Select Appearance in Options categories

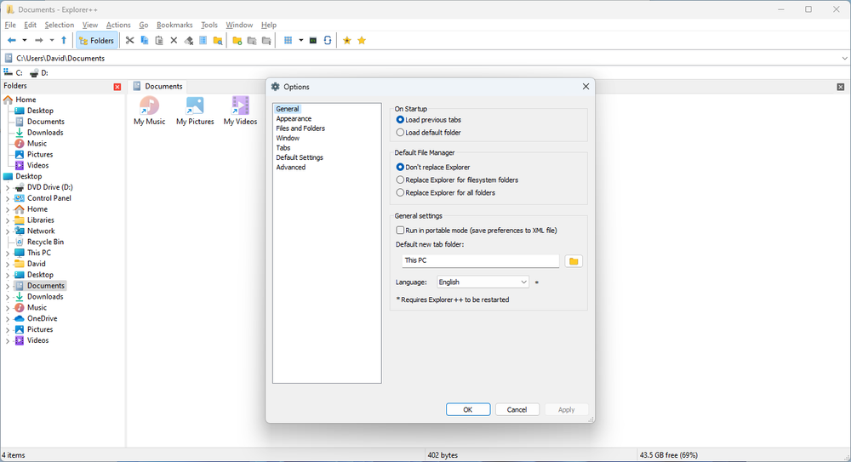[x=294, y=118]
